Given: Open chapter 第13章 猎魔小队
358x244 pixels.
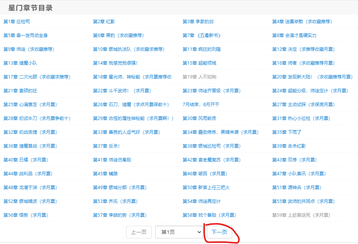Looking at the screenshot, I should 18,63.
